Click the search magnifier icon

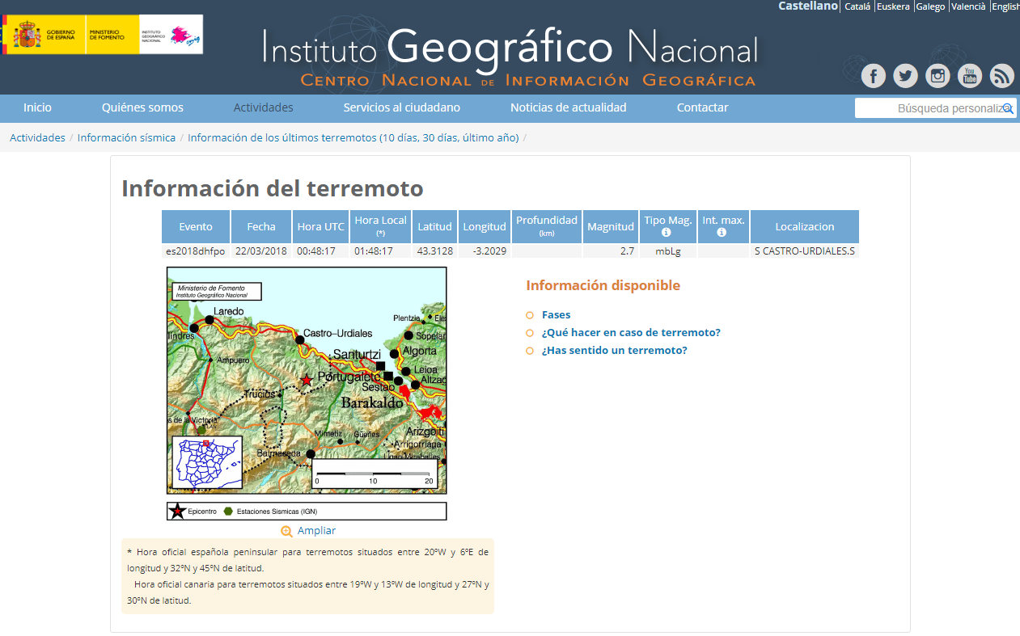coord(1008,108)
